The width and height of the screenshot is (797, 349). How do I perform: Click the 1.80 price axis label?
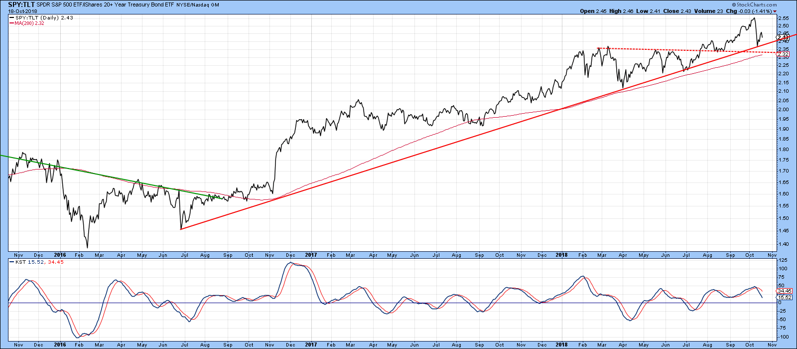(x=783, y=150)
